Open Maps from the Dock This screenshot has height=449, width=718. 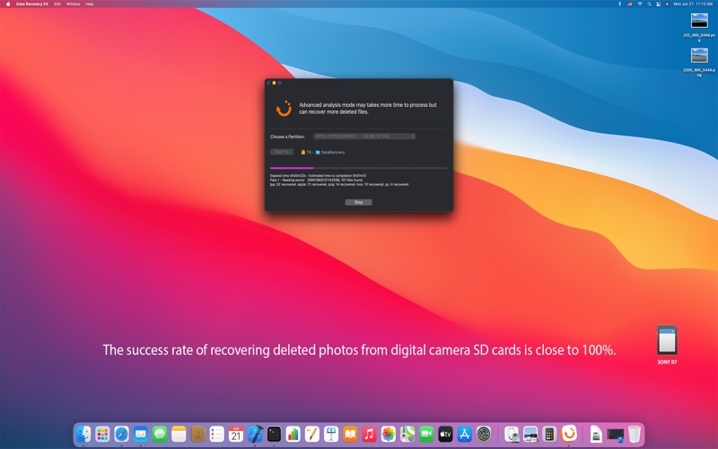407,434
